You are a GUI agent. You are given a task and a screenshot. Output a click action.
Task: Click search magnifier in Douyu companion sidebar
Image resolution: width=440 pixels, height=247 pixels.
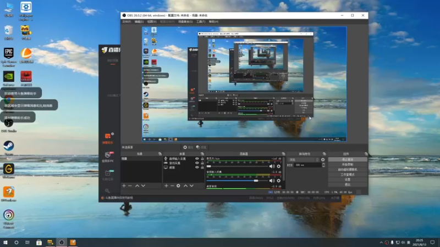(107, 190)
